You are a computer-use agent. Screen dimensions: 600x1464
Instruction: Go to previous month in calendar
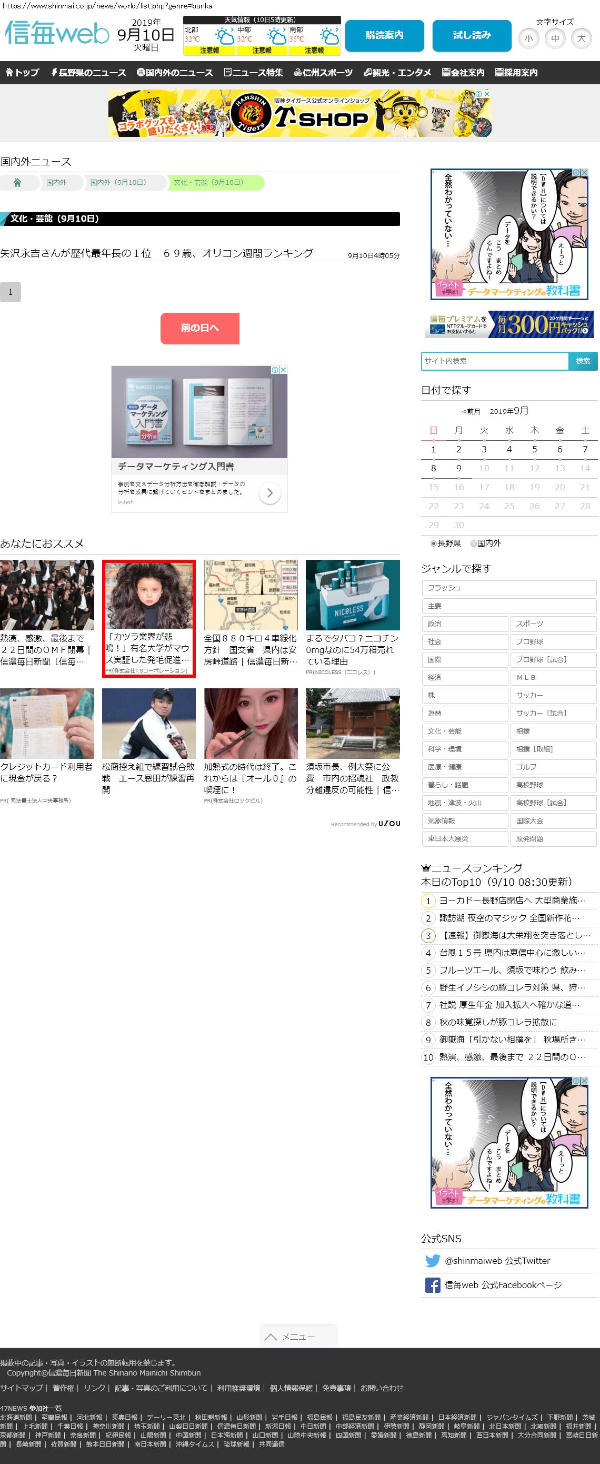click(x=471, y=411)
